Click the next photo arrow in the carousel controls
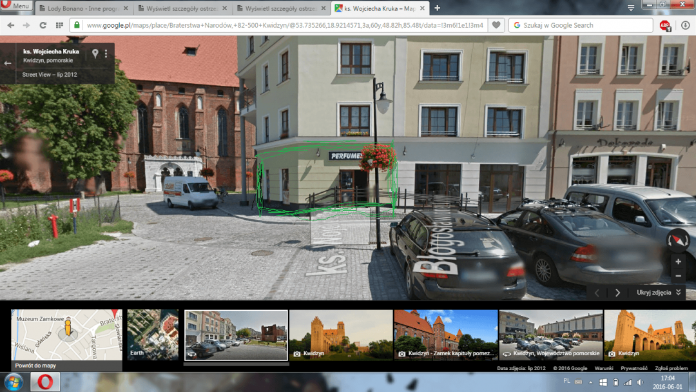 click(617, 291)
